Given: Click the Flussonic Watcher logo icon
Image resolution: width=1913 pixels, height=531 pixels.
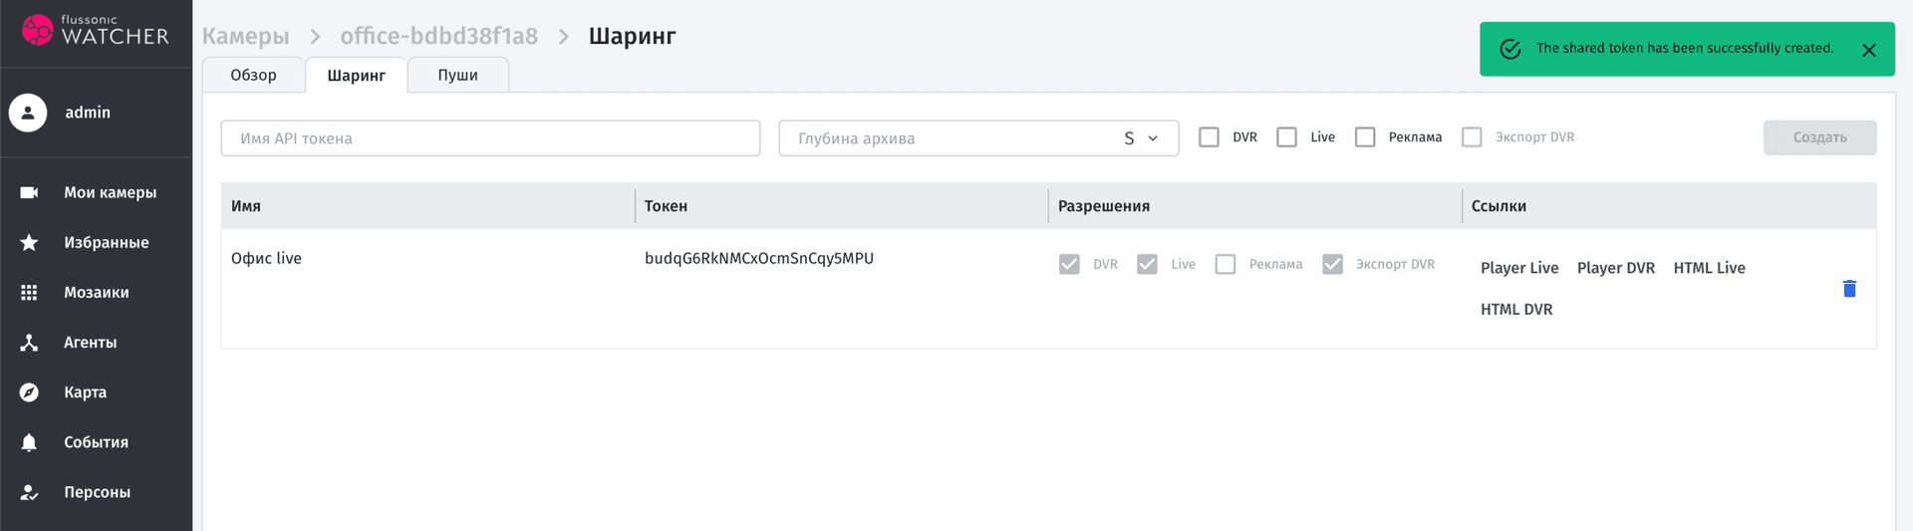Looking at the screenshot, I should (38, 30).
